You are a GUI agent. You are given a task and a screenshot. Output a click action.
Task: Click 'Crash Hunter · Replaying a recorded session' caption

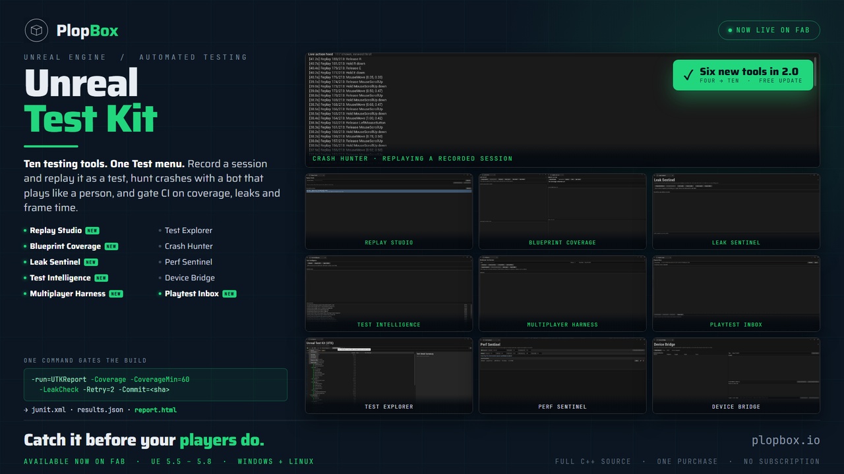coord(412,159)
